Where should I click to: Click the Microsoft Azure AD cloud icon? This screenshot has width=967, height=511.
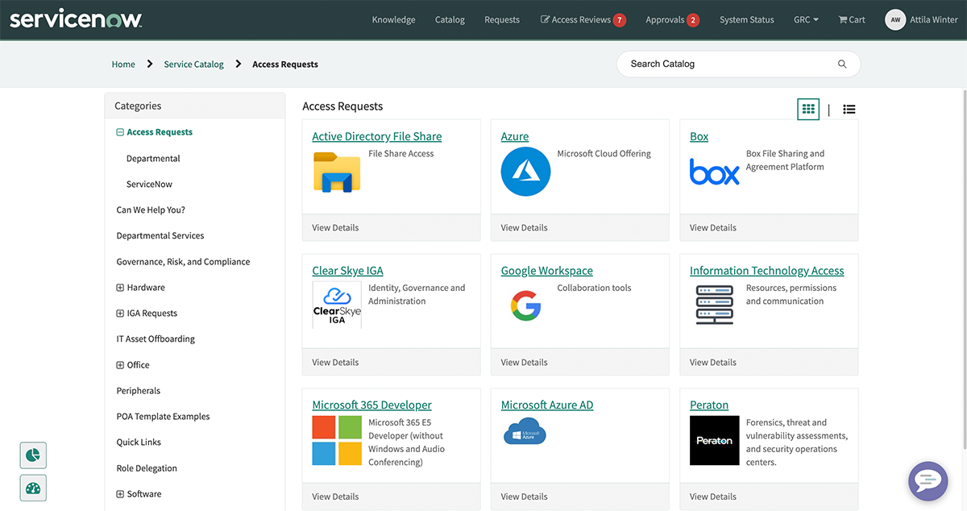[x=525, y=432]
